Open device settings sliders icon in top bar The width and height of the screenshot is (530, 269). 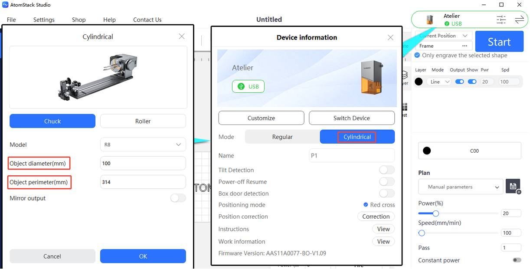(x=501, y=20)
